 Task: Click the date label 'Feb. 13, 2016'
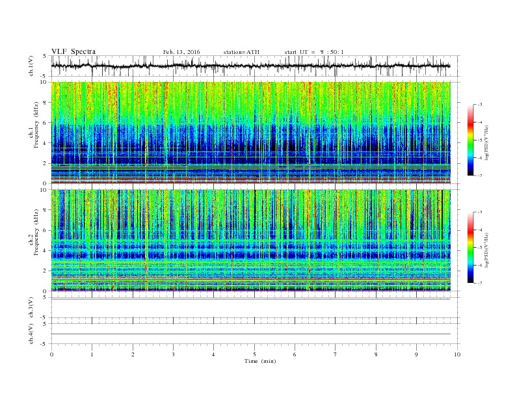pyautogui.click(x=181, y=52)
